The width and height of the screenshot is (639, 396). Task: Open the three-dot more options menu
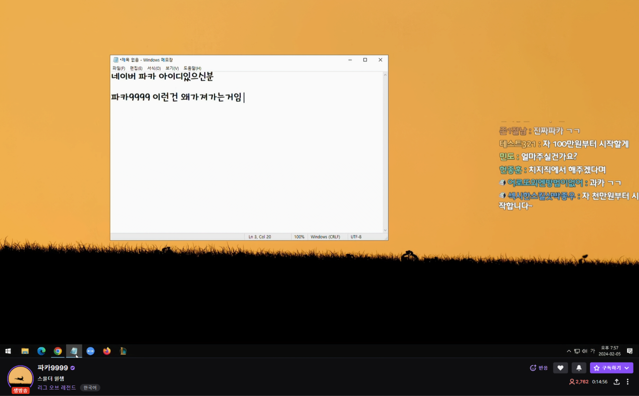pos(628,382)
